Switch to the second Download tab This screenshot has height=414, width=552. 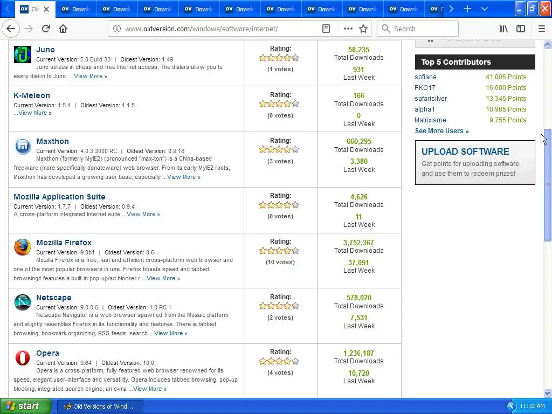pos(117,9)
